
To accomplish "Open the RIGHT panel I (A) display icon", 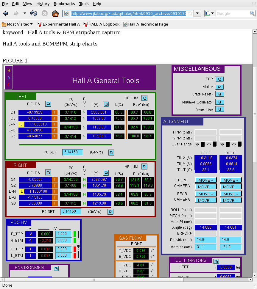I will click(x=106, y=173).
